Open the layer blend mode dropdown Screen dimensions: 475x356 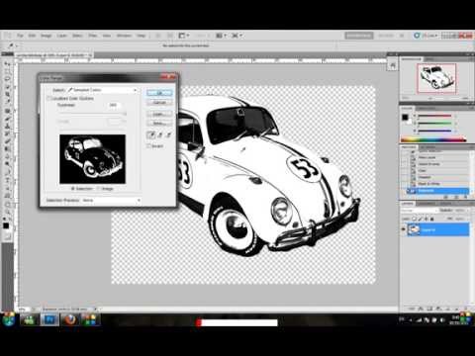tap(420, 211)
